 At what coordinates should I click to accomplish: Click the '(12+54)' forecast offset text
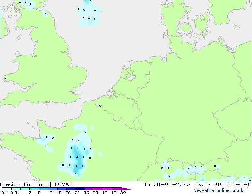pos(238,184)
